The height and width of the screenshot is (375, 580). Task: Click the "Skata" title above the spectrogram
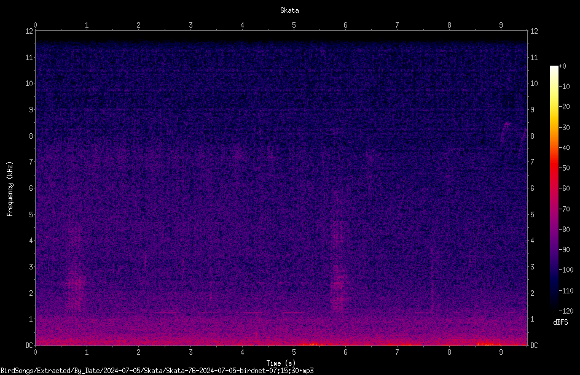pyautogui.click(x=289, y=10)
